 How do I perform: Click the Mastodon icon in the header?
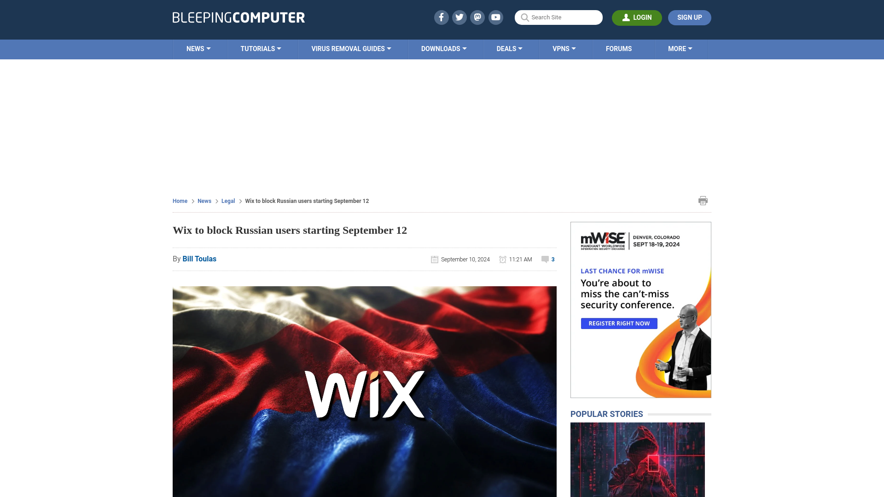pos(478,17)
